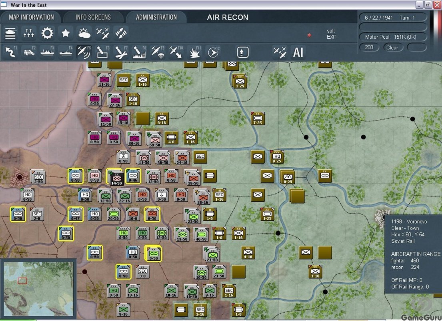
Task: Switch to INFO SCREENS tab
Action: 93,17
